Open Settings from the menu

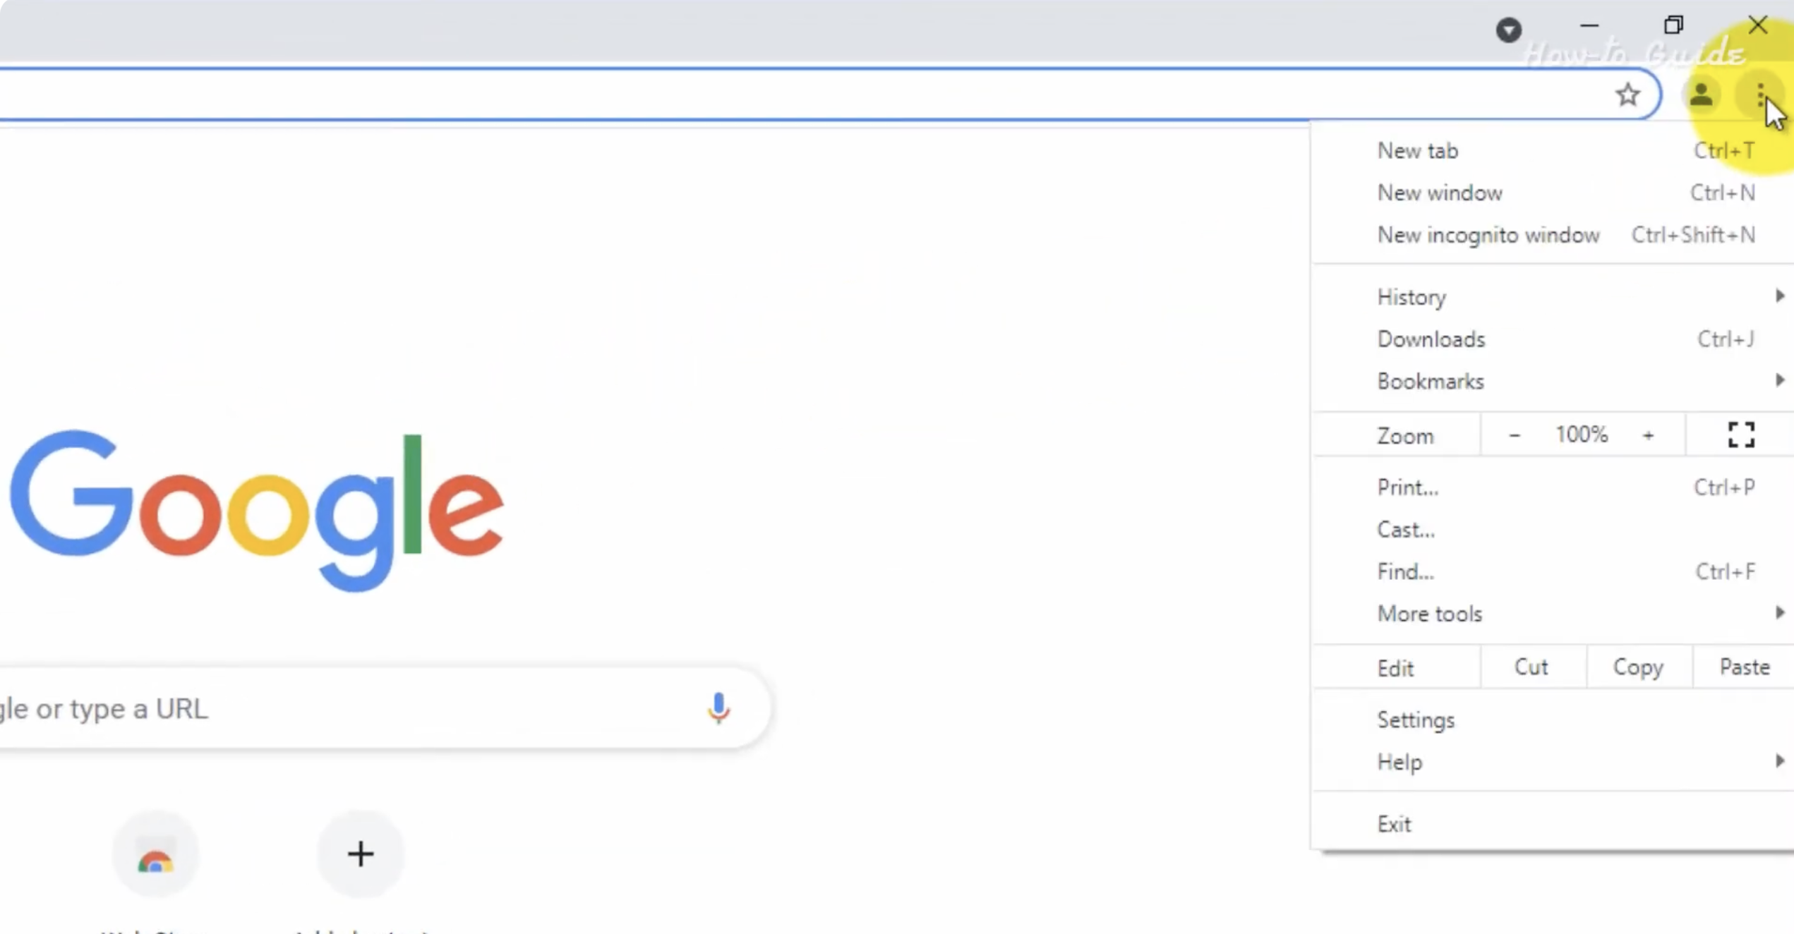tap(1416, 720)
